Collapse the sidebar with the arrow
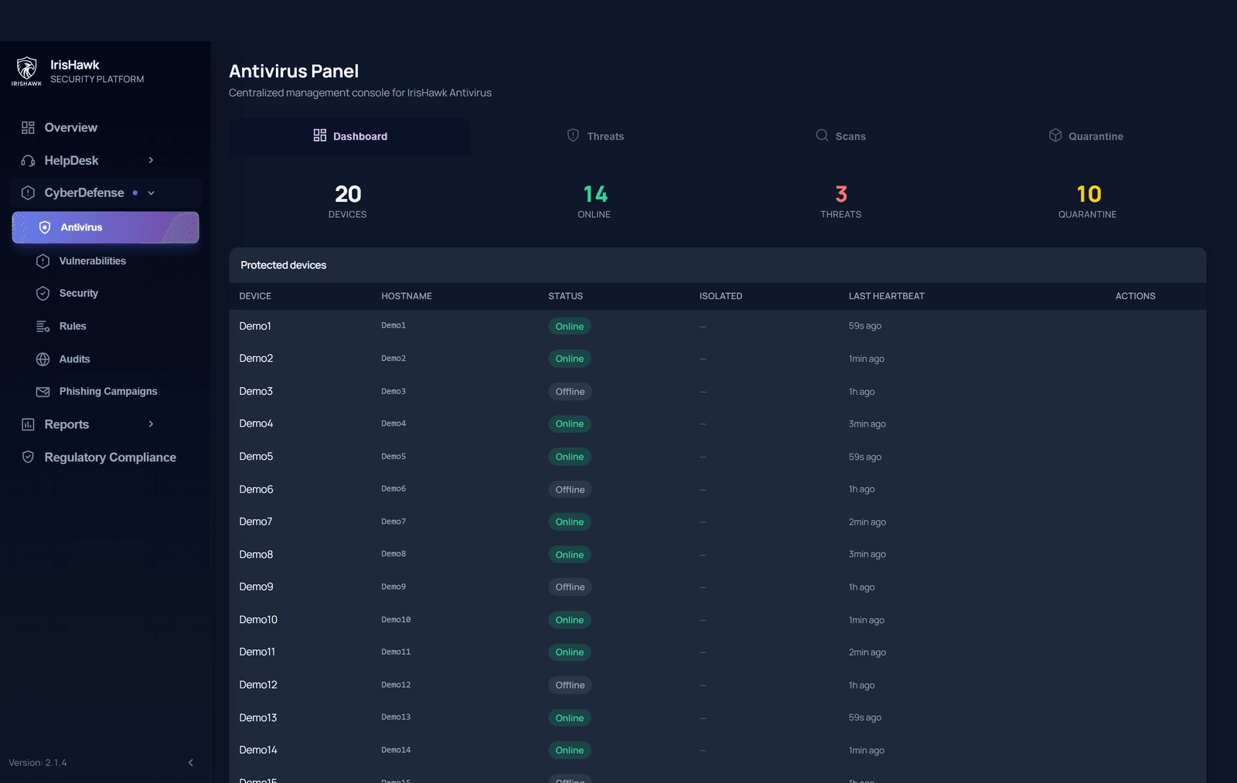 pyautogui.click(x=191, y=763)
